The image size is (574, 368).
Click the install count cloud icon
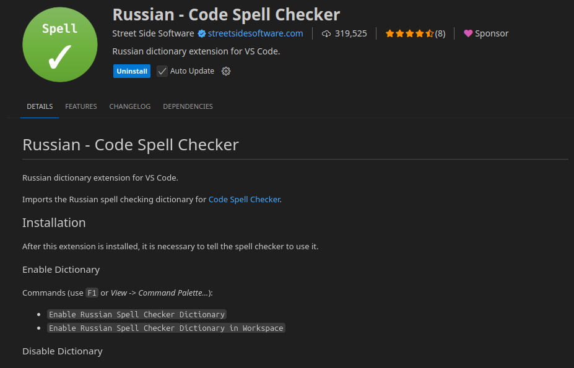click(x=326, y=33)
